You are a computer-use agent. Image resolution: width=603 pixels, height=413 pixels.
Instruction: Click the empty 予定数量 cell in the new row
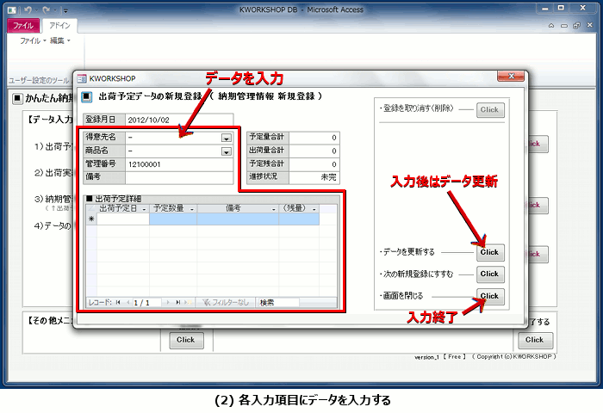coord(173,219)
